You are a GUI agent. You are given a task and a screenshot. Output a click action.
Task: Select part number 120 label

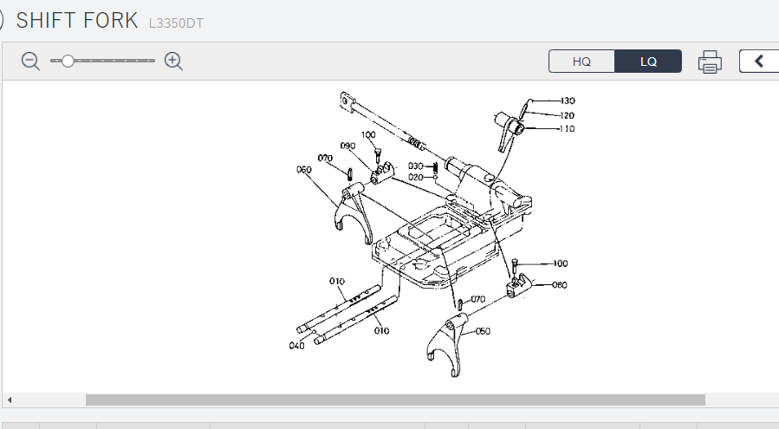pos(567,115)
